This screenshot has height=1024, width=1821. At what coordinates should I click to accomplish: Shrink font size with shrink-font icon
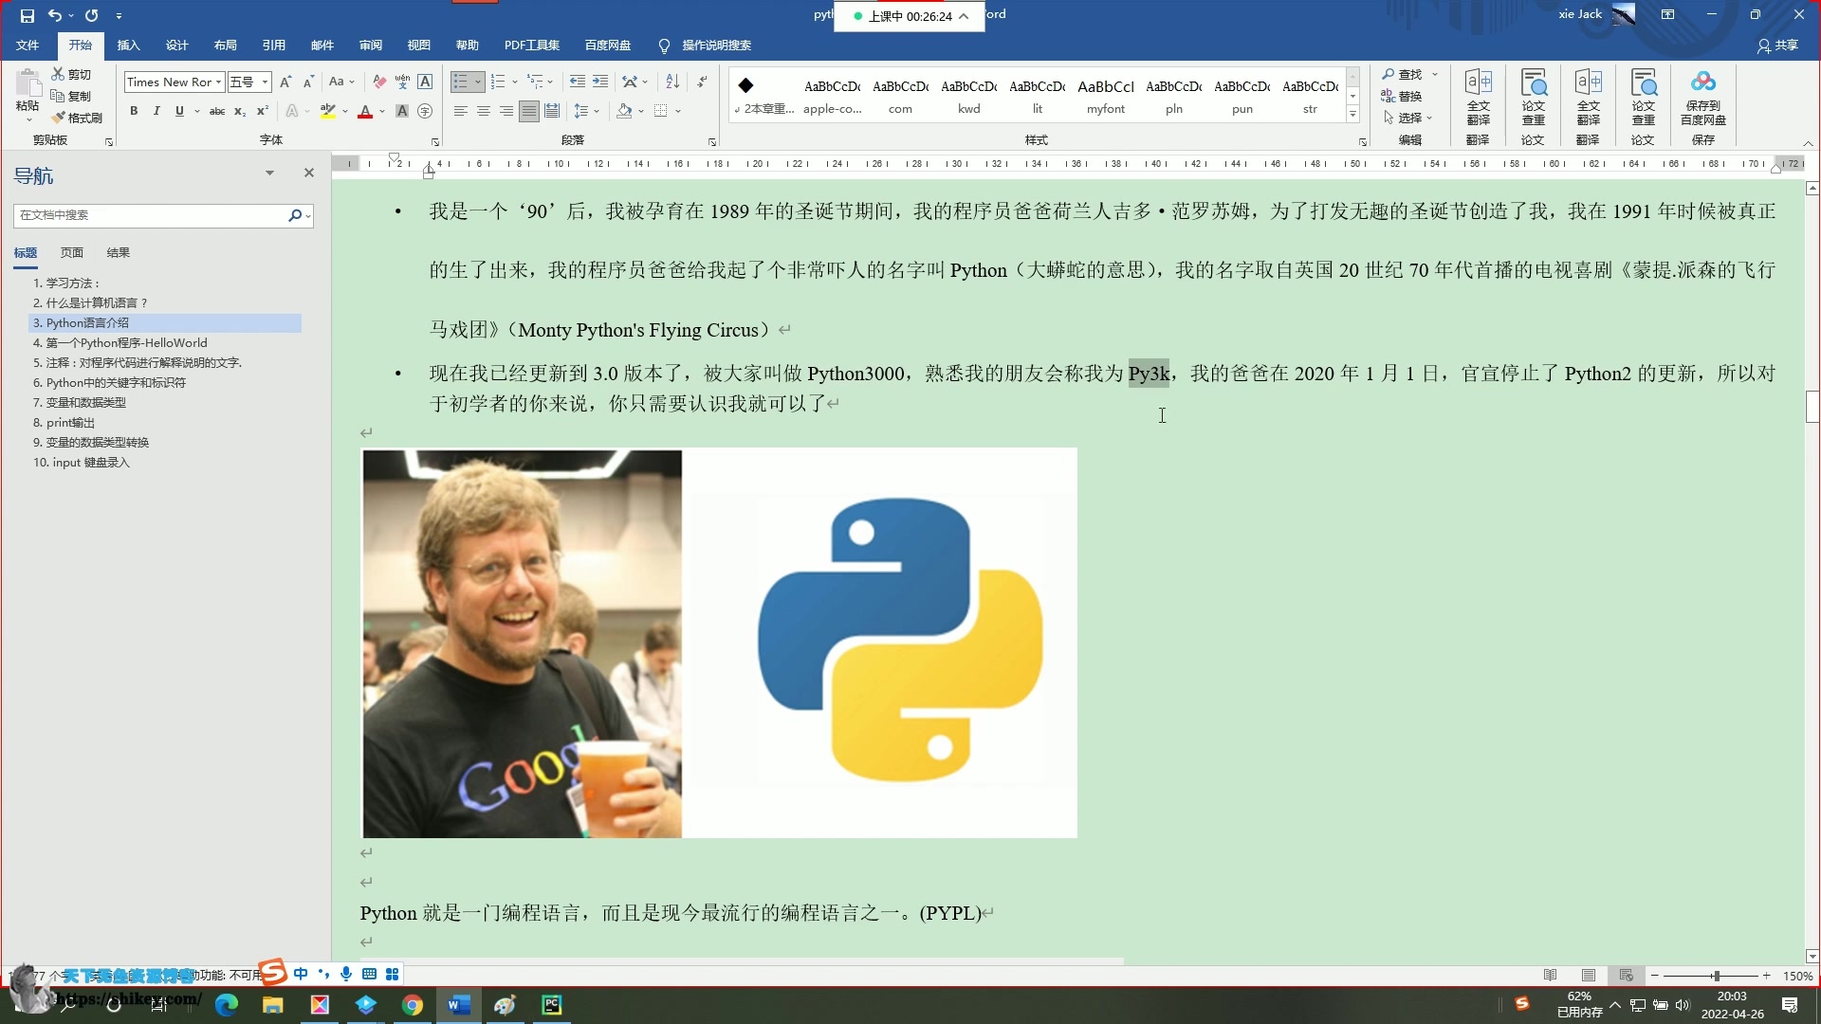click(308, 82)
